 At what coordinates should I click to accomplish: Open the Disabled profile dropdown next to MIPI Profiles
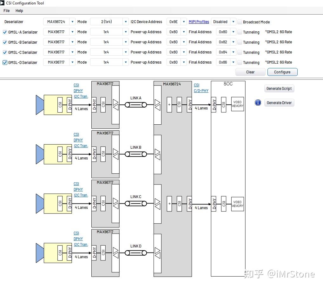233,22
